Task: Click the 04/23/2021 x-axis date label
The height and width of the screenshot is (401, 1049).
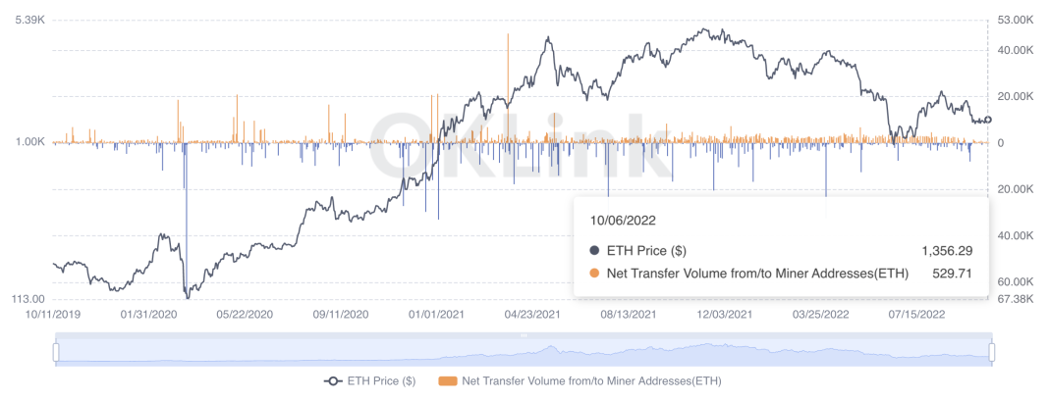Action: tap(531, 315)
